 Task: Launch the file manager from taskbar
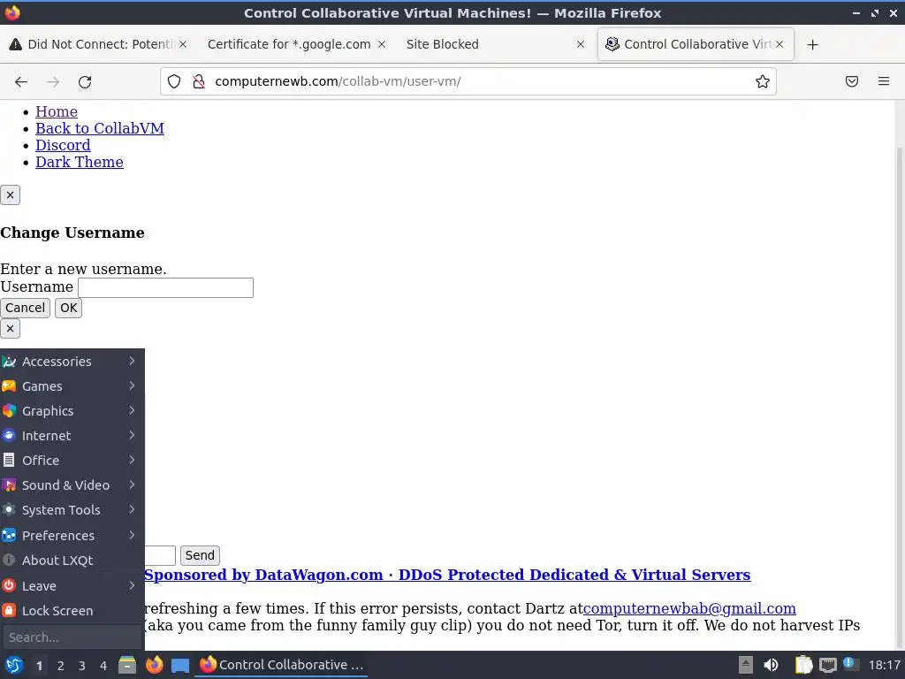tap(127, 665)
